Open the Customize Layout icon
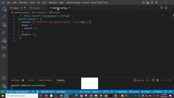 tap(156, 2)
